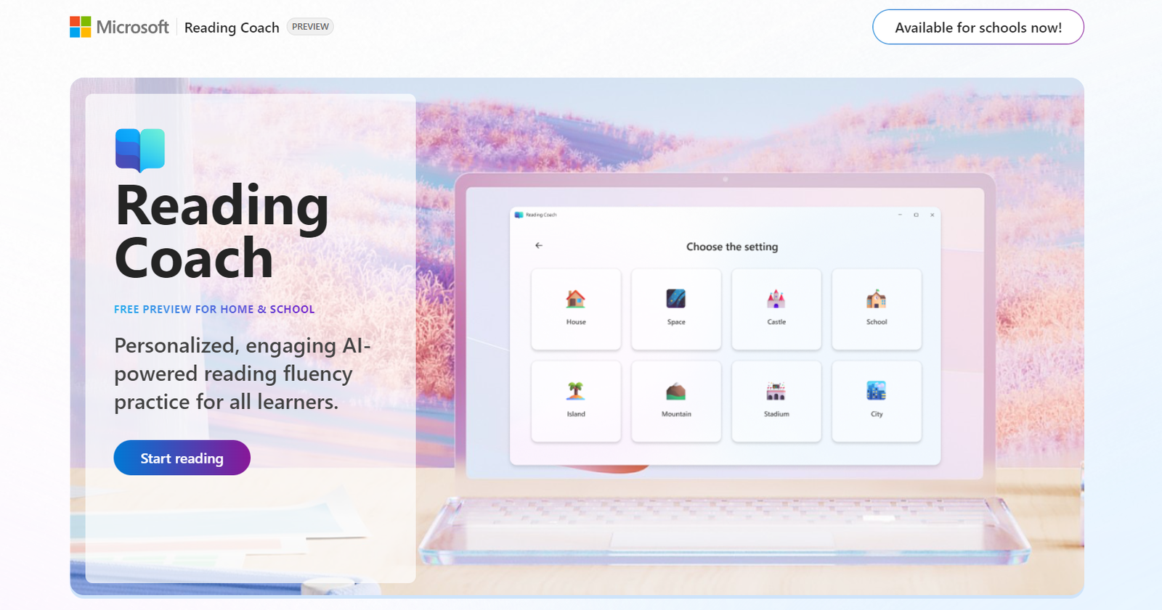Select the Space setting tile
Screen dimensions: 1162x610
click(x=676, y=309)
